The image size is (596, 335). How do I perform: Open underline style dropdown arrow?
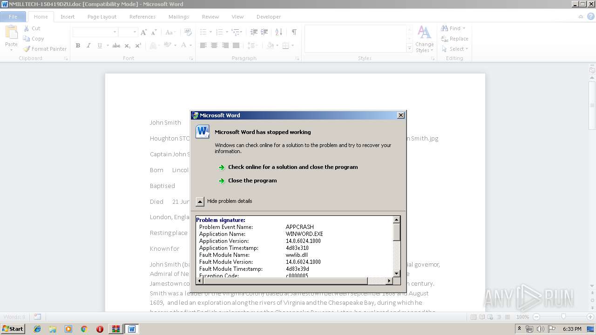(108, 46)
